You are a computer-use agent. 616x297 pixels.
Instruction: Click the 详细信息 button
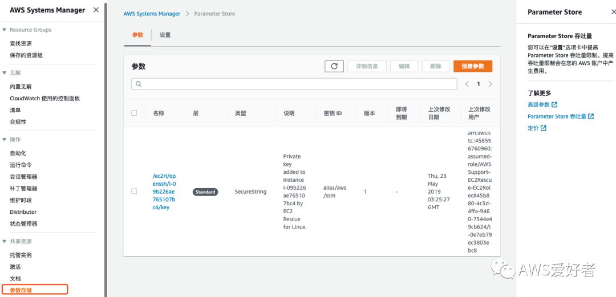click(x=367, y=66)
